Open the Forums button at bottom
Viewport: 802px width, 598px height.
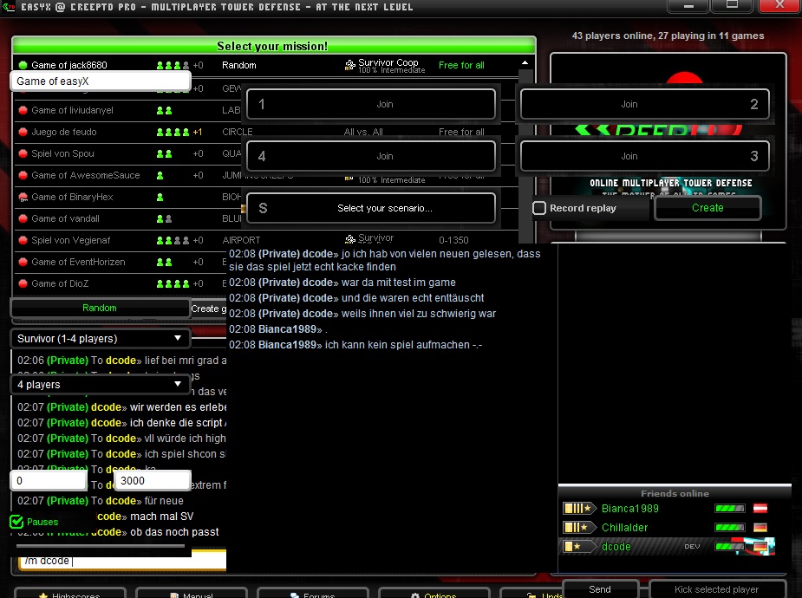312,595
